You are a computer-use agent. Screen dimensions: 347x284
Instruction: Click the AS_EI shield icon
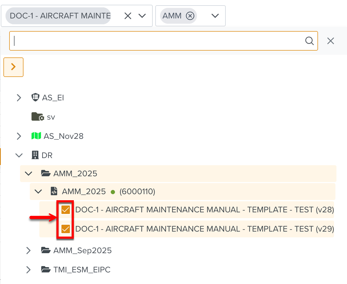tap(35, 97)
